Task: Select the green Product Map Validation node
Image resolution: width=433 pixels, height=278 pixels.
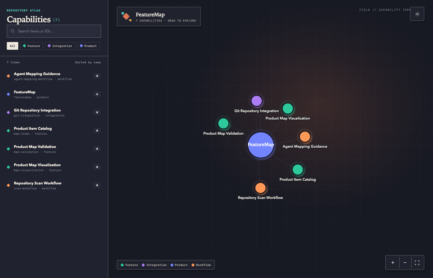Action: coord(223,124)
